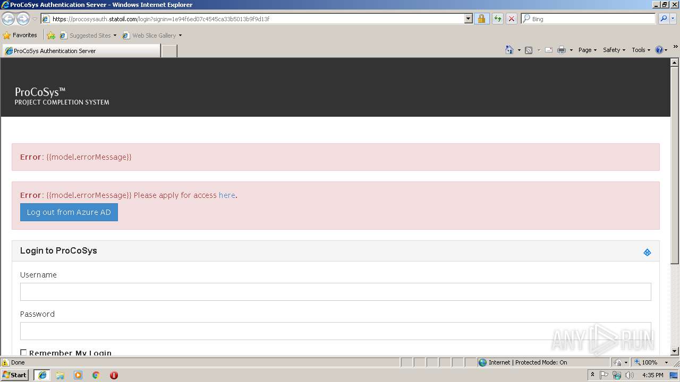Screen dimensions: 680x382
Task: Expand the Help dropdown arrow
Action: point(666,50)
